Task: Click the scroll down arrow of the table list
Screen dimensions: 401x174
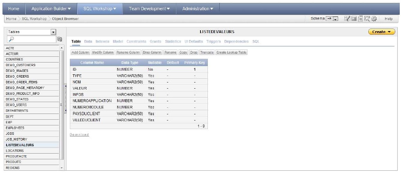Action: 62,168
